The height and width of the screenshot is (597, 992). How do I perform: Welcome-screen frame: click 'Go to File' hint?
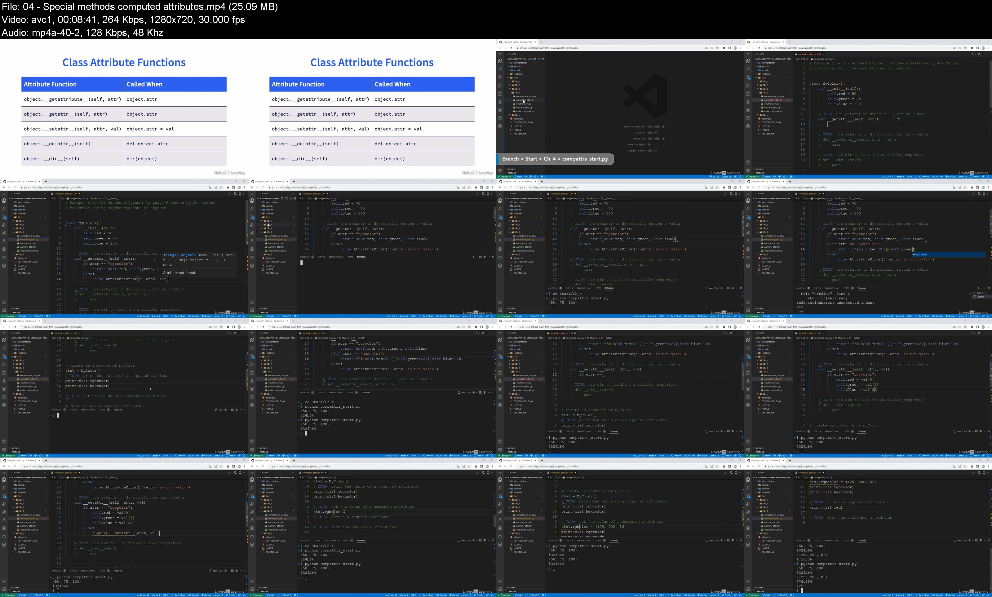click(x=640, y=133)
